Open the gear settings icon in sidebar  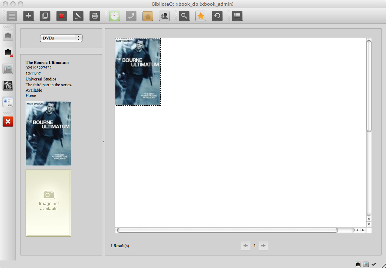pos(8,85)
